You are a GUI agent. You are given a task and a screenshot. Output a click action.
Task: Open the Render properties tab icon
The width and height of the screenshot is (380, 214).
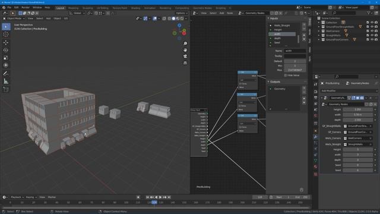coord(315,92)
